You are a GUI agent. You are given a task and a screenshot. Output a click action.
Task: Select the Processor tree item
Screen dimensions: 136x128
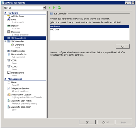(16, 32)
